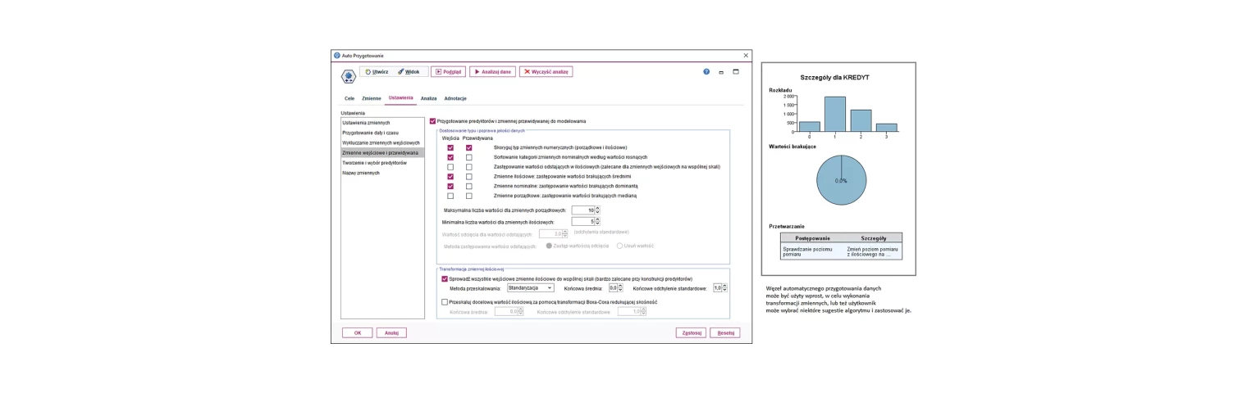The image size is (1247, 393).
Task: Click the Anuluj button
Action: 391,332
